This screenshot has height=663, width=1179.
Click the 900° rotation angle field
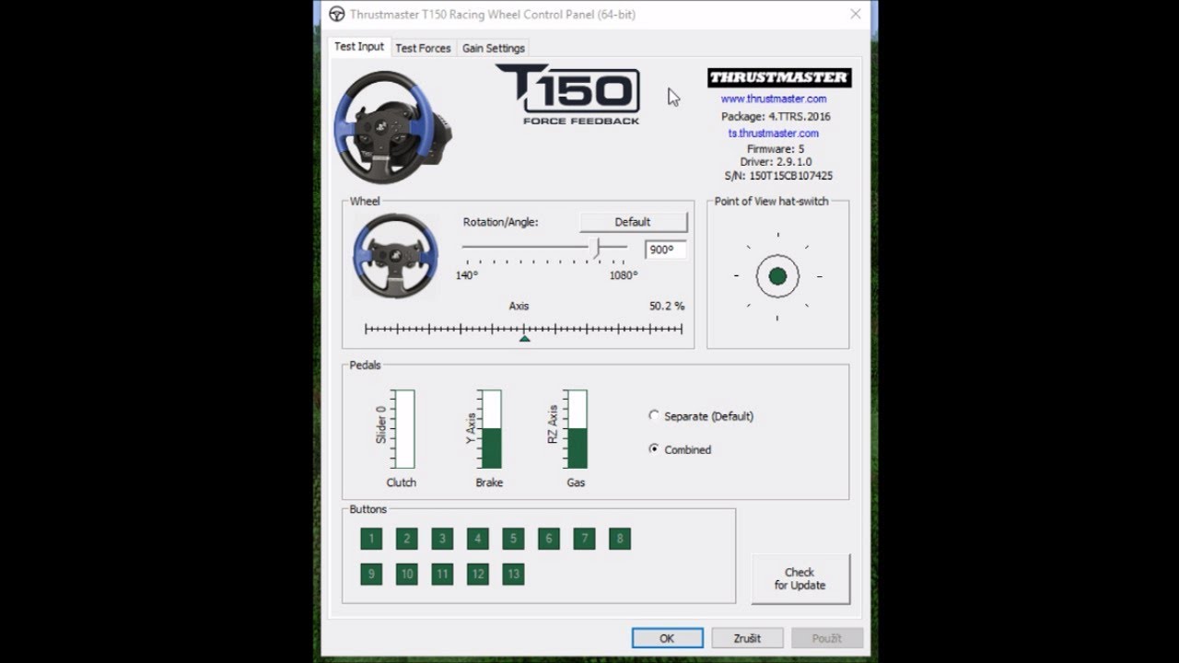665,250
